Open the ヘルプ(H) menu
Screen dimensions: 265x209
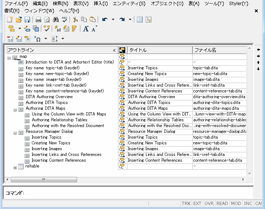click(69, 11)
